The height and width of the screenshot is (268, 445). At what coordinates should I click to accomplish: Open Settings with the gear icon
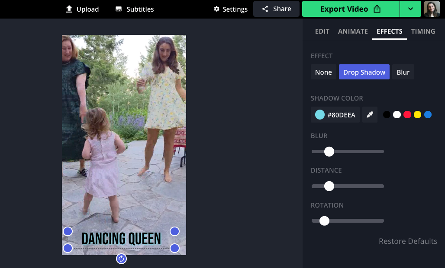click(x=231, y=9)
